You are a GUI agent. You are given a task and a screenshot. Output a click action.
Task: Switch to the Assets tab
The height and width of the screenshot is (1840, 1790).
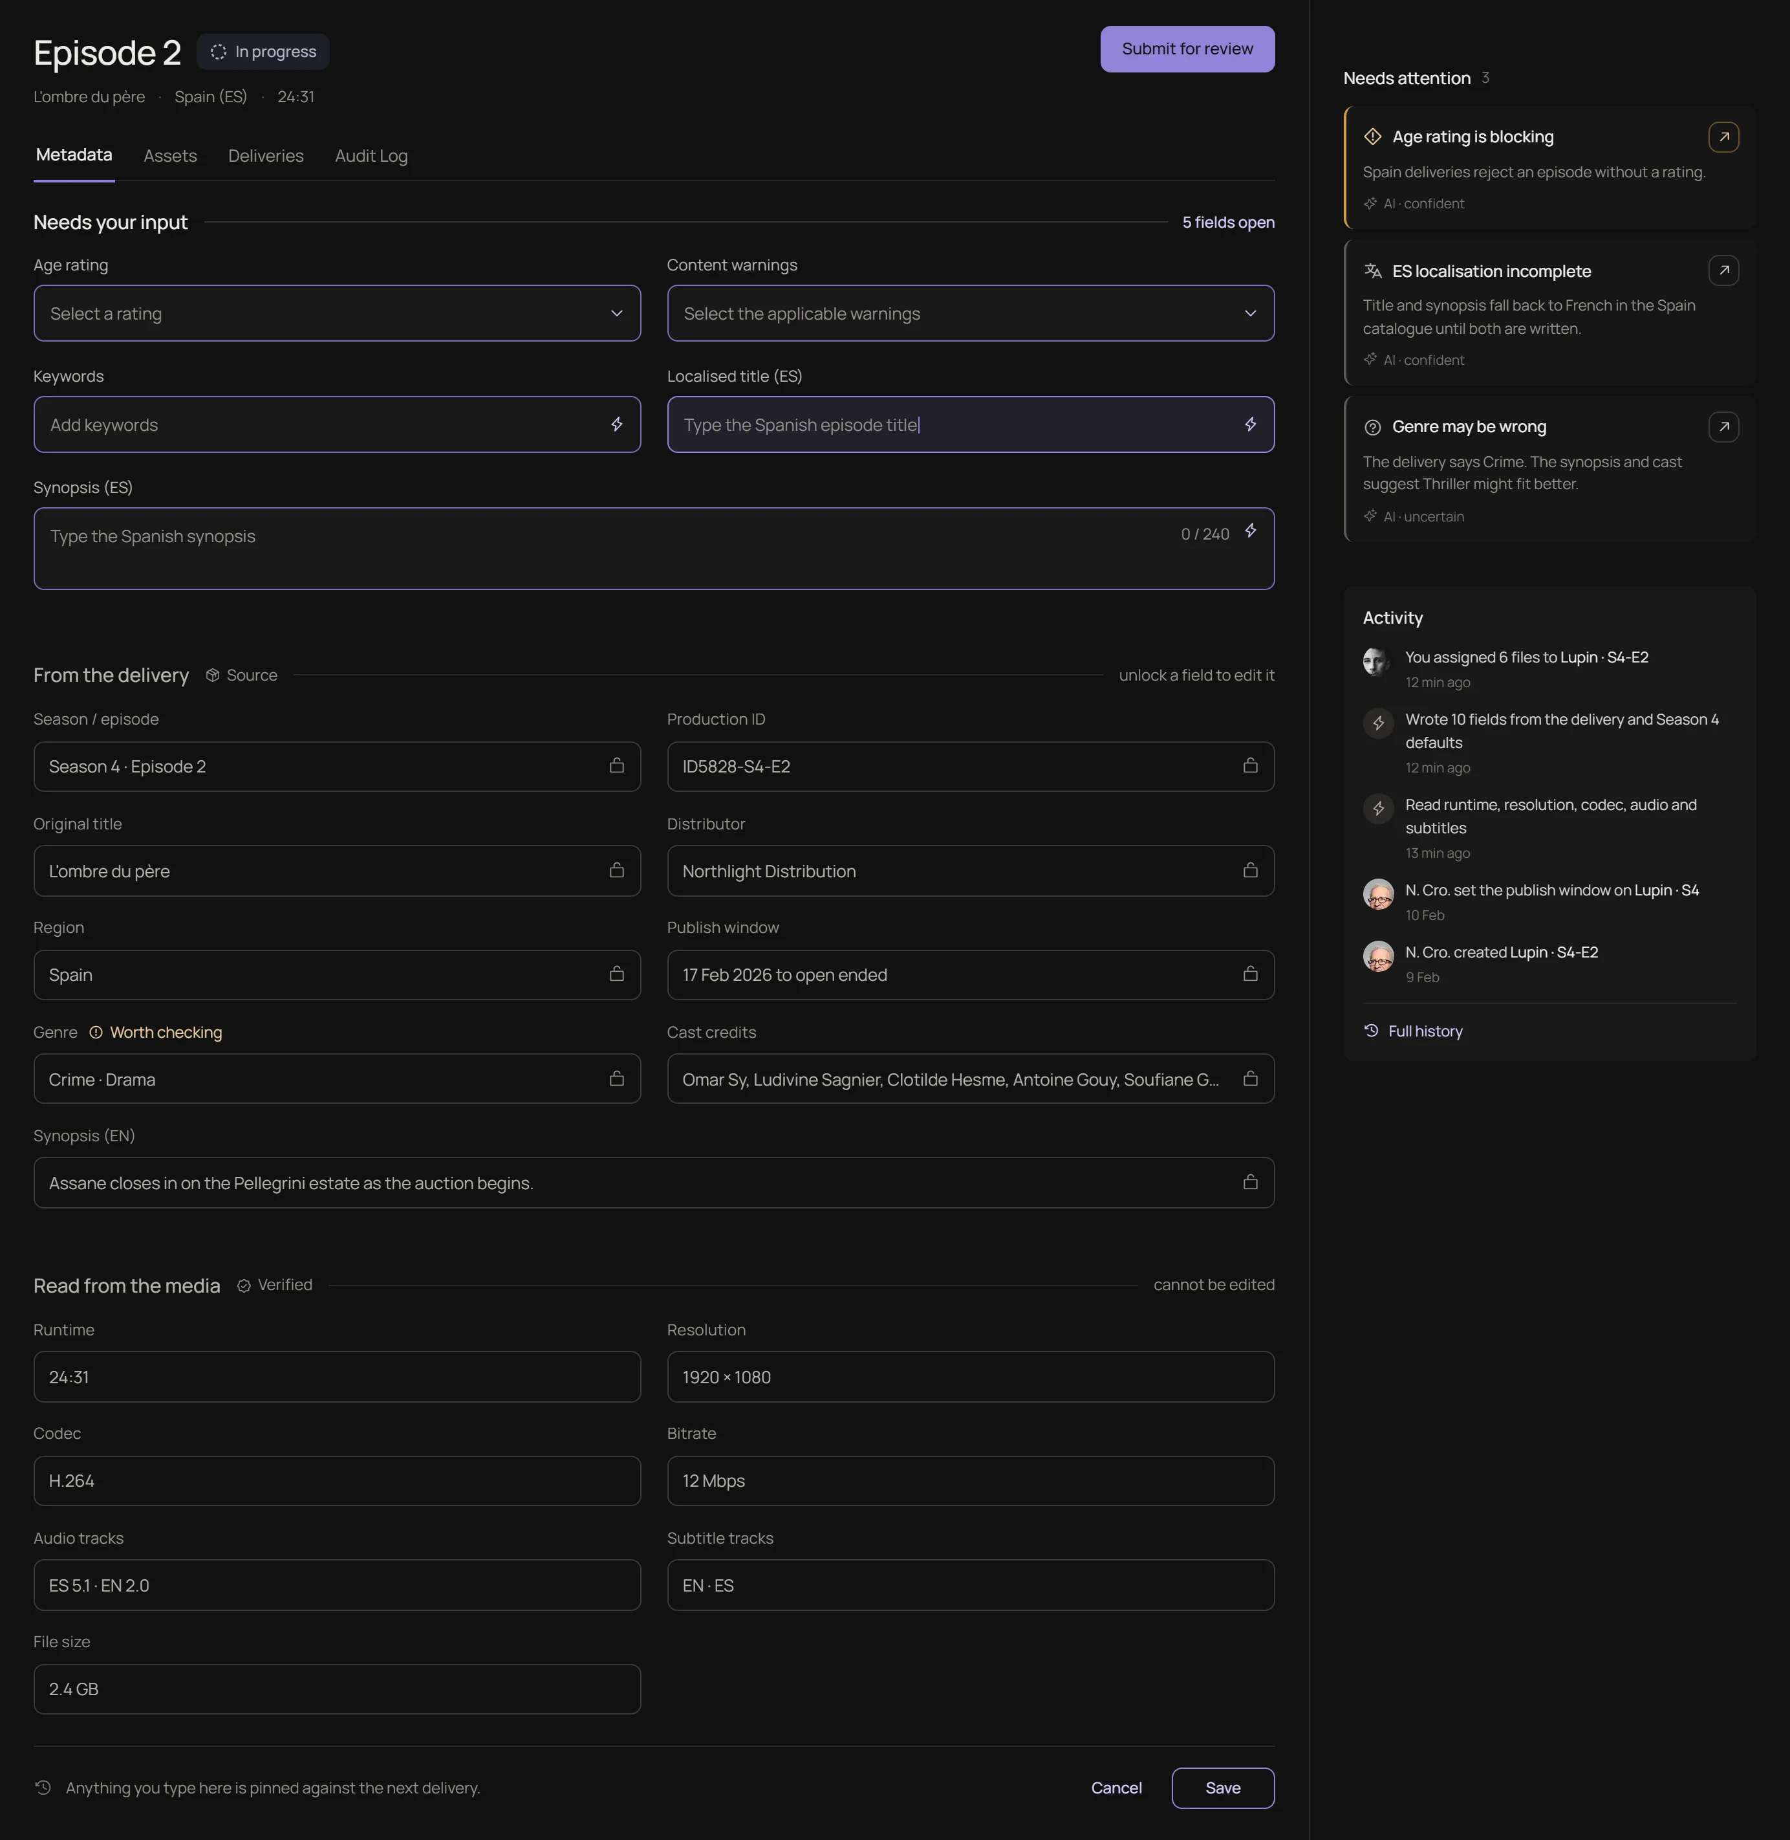coord(170,156)
